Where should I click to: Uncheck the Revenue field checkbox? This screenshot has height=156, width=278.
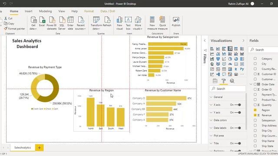point(255,115)
